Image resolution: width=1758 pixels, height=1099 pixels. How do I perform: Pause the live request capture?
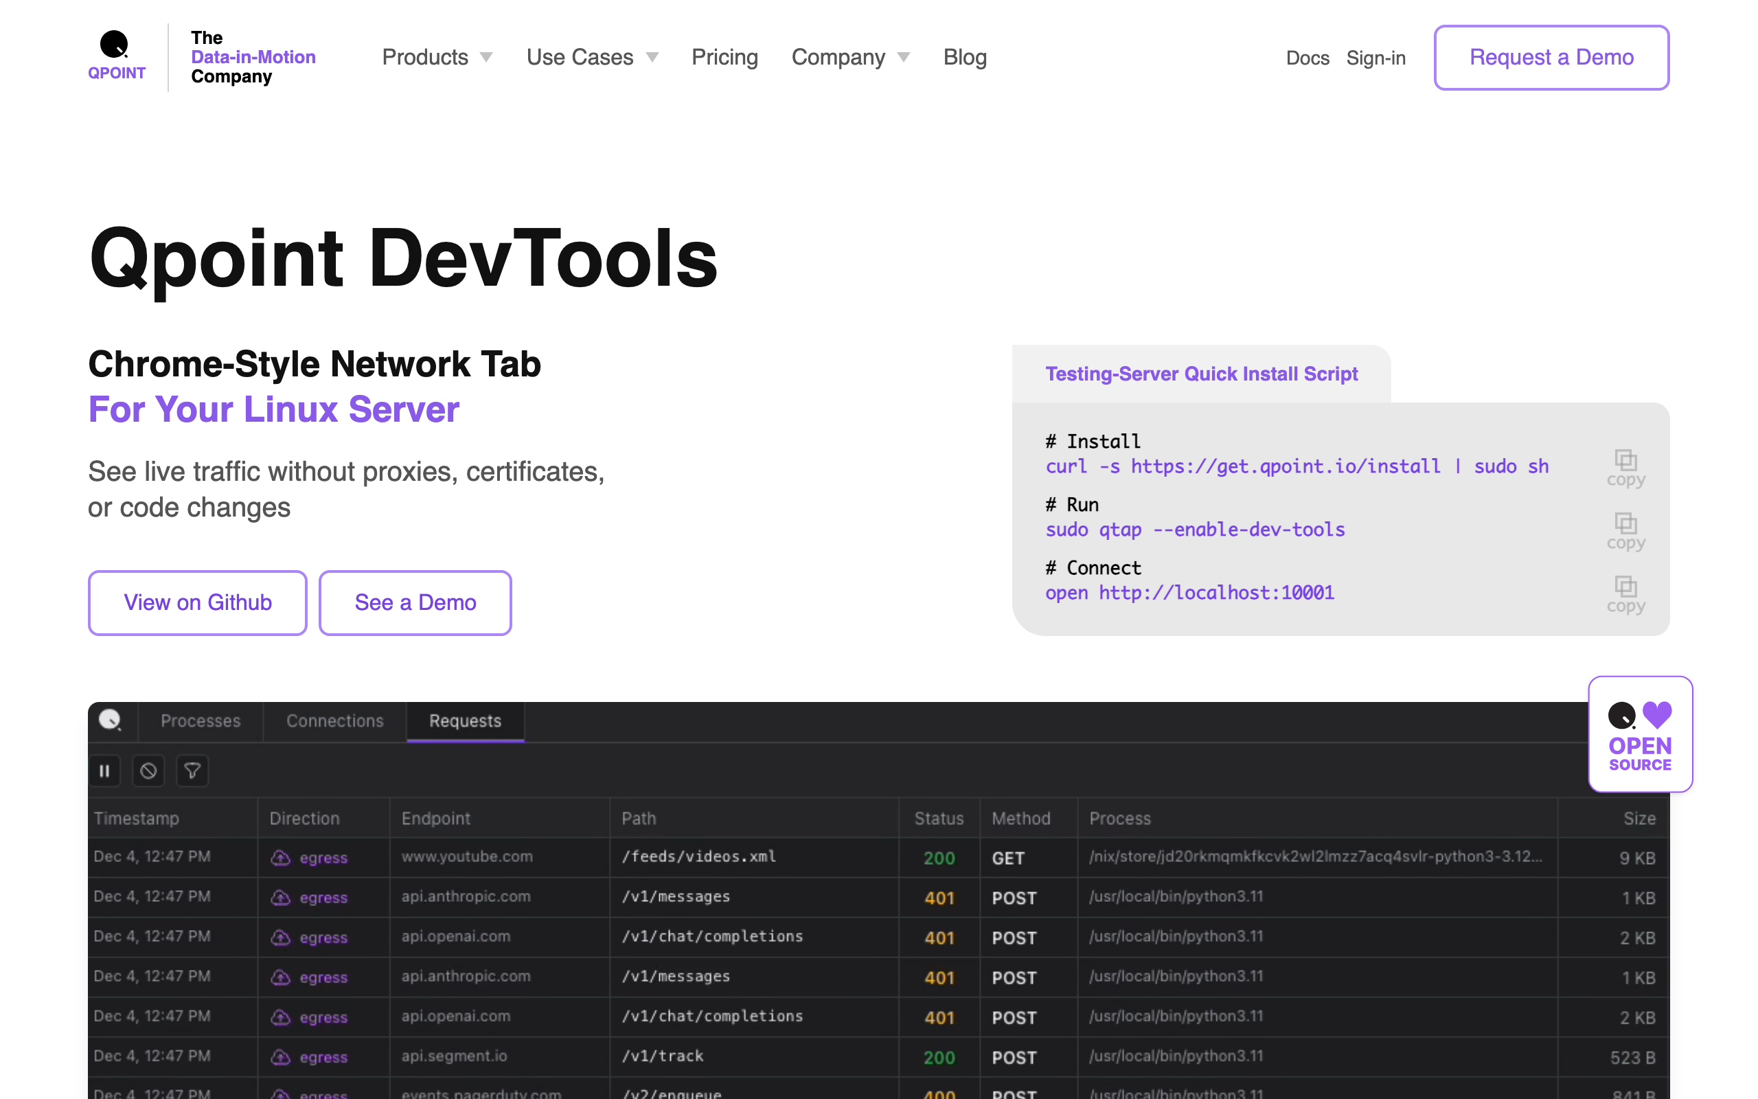pos(104,771)
